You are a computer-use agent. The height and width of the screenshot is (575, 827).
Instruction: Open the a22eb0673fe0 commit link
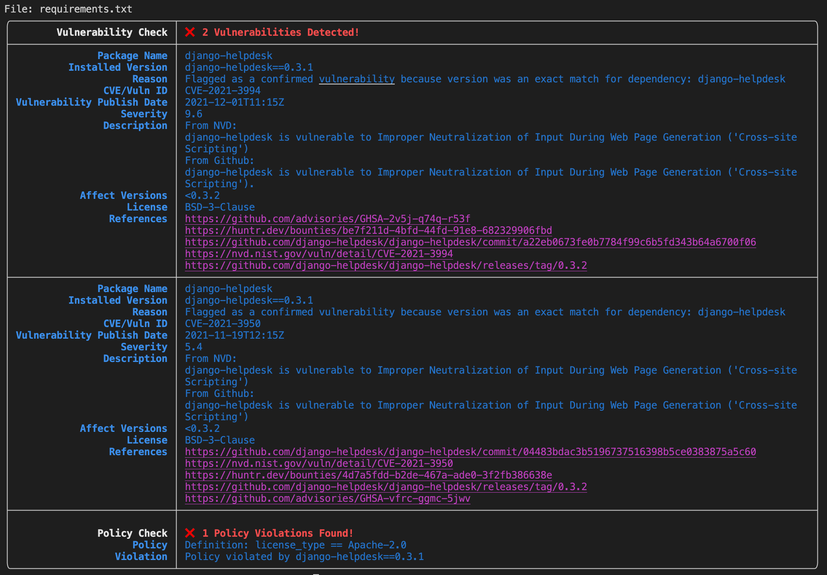pos(470,242)
